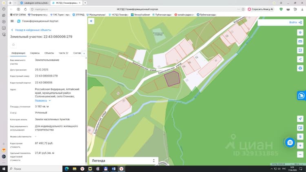Click the info panel vertical scrollbar
The width and height of the screenshot is (306, 172).
86,115
